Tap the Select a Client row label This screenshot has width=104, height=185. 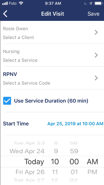point(19,37)
